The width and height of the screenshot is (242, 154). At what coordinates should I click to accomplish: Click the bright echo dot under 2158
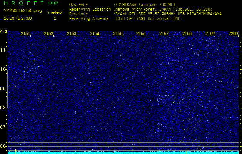pos(187,85)
